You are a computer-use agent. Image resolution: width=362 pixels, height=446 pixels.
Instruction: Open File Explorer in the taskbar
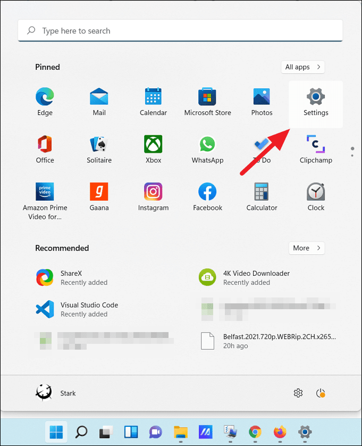point(180,432)
